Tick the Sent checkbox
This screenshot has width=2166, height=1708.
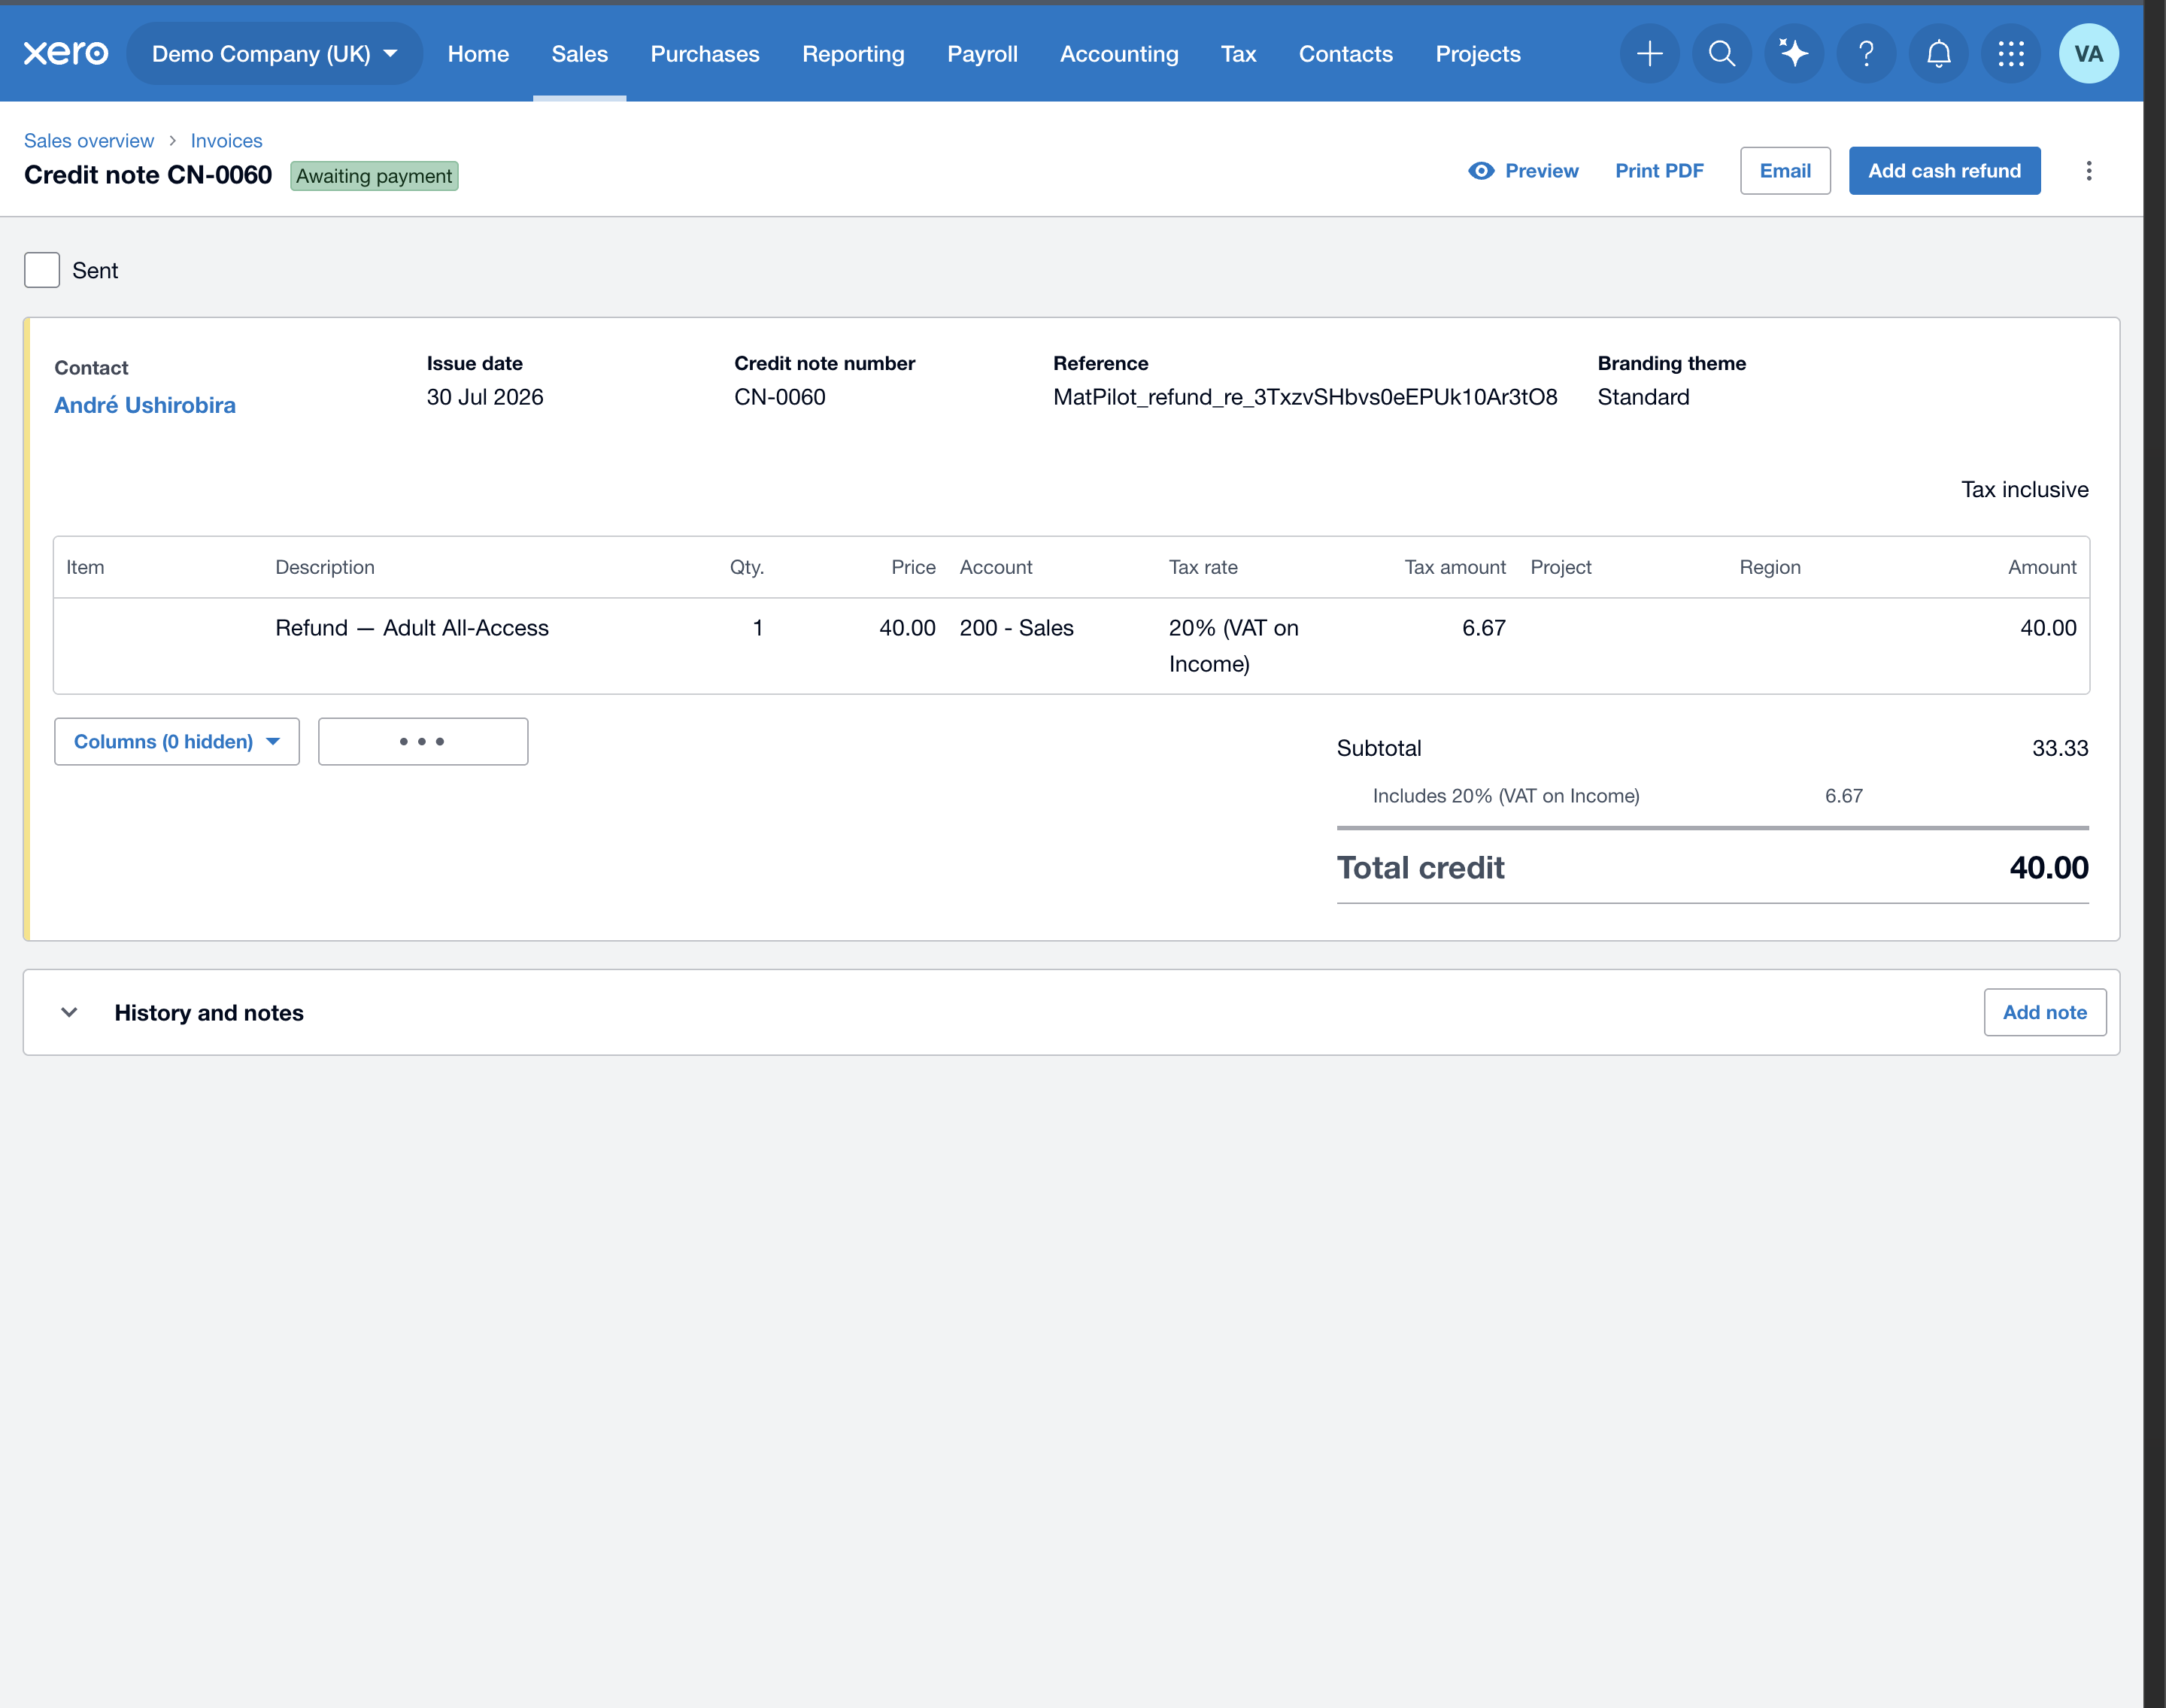[42, 270]
